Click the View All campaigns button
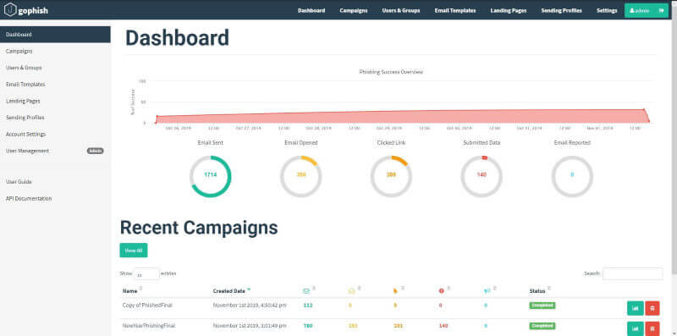Viewport: 677px width, 336px height. click(134, 250)
